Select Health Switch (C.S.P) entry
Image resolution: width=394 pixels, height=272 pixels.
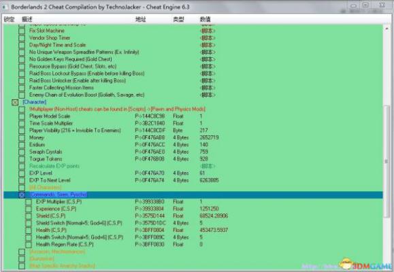pos(80,237)
